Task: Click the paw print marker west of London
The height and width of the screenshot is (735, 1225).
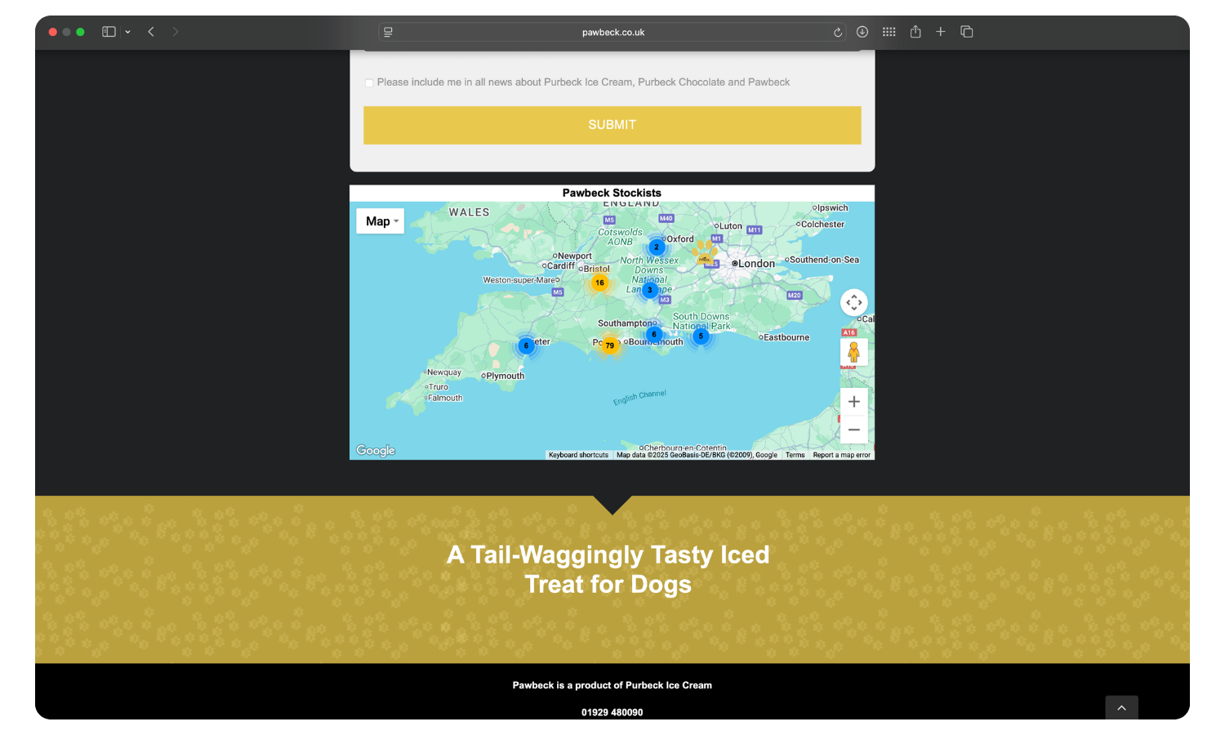Action: click(704, 251)
